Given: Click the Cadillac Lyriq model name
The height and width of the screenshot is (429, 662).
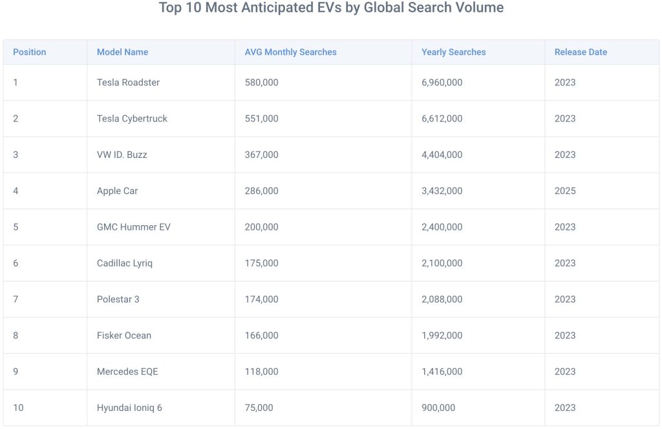Looking at the screenshot, I should point(125,263).
